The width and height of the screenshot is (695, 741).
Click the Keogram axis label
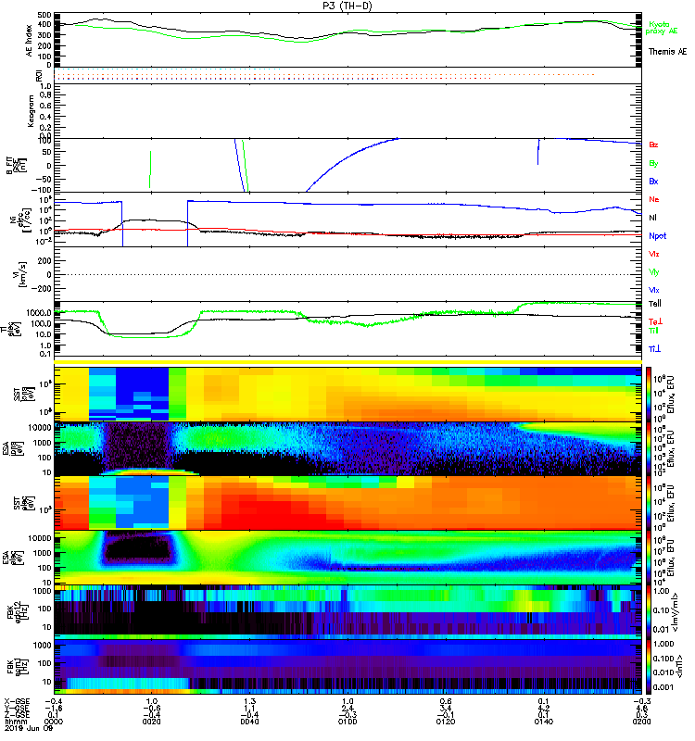31,110
